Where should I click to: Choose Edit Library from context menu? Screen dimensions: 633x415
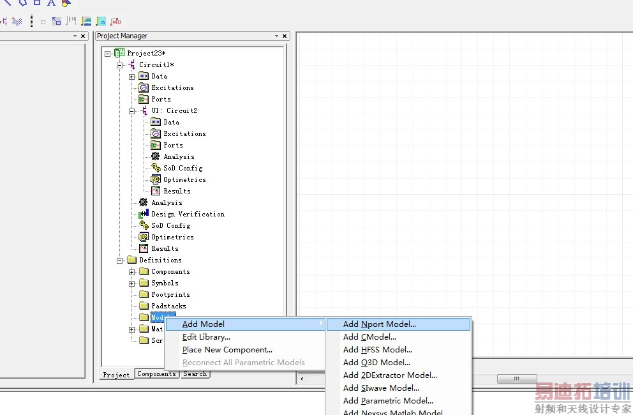tap(246, 337)
